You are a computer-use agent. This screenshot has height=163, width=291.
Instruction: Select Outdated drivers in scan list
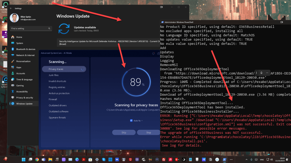click(x=57, y=105)
